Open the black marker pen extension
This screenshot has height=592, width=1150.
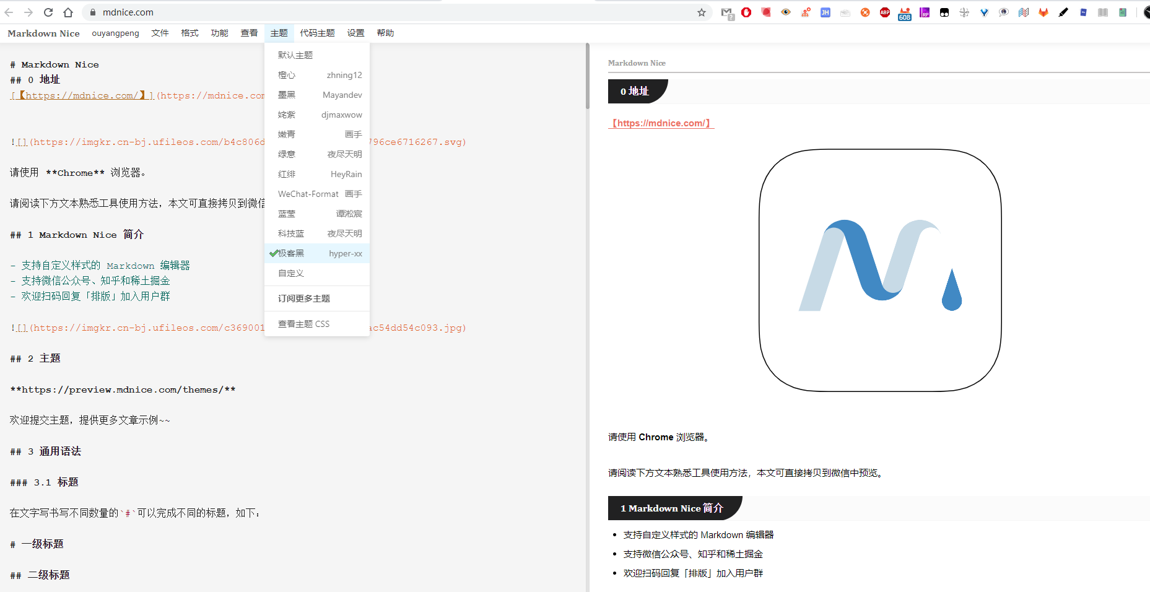coord(1063,12)
